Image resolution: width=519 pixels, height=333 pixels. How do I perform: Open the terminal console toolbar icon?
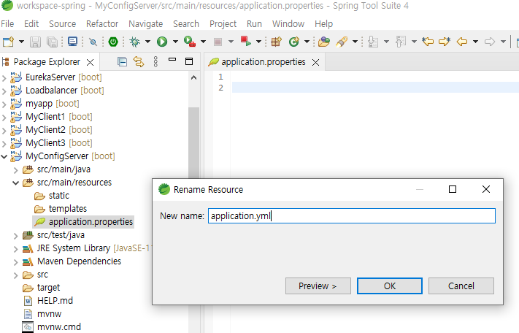[72, 42]
